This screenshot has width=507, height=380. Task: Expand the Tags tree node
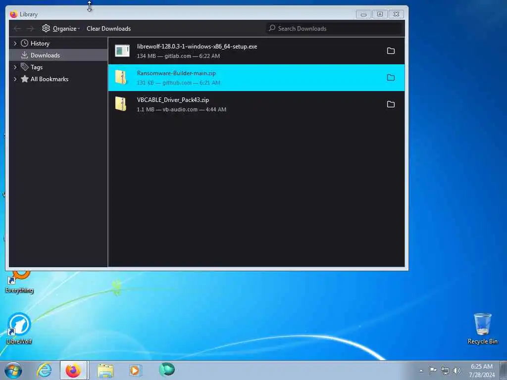(15, 67)
